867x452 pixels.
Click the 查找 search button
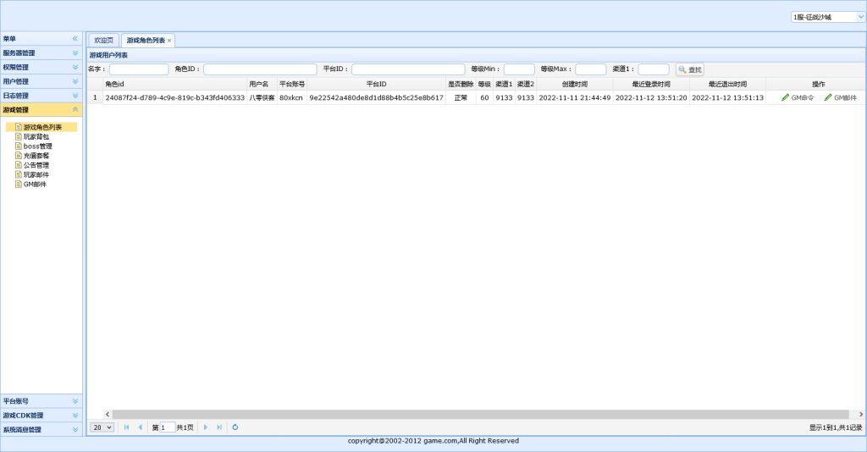tap(689, 69)
